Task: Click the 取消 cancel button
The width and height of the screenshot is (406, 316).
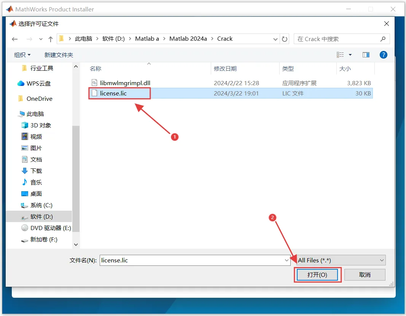Action: point(365,275)
